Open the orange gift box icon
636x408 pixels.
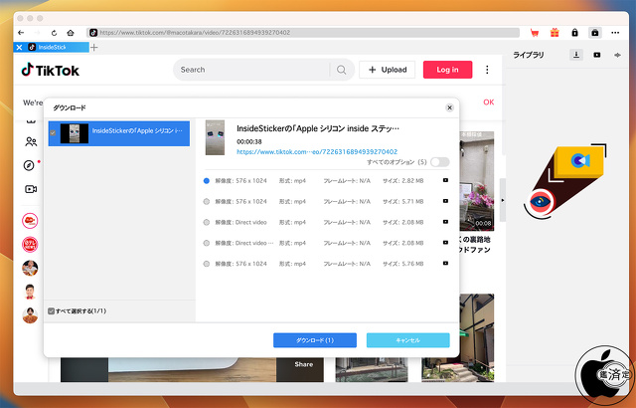tap(555, 33)
